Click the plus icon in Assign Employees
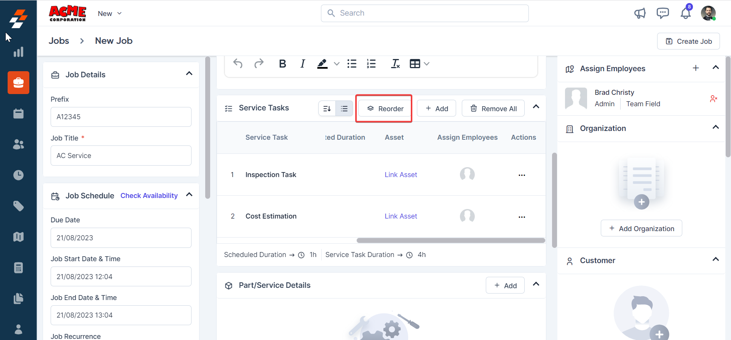 coord(696,68)
